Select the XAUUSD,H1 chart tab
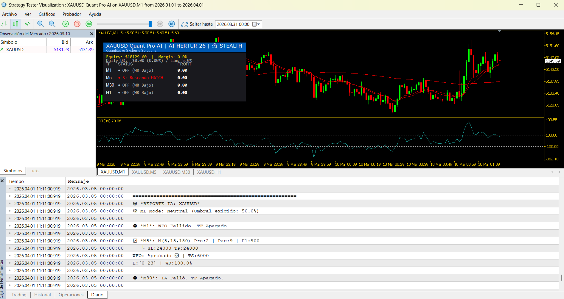This screenshot has width=564, height=299. click(209, 172)
